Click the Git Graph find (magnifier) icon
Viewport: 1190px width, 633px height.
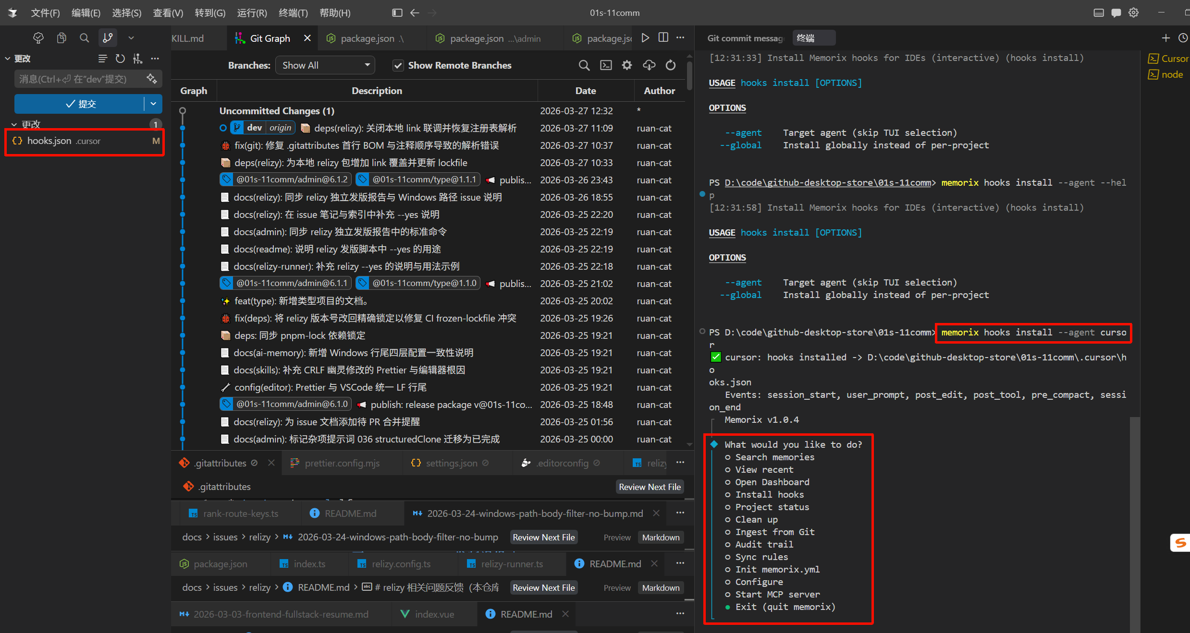(x=584, y=65)
